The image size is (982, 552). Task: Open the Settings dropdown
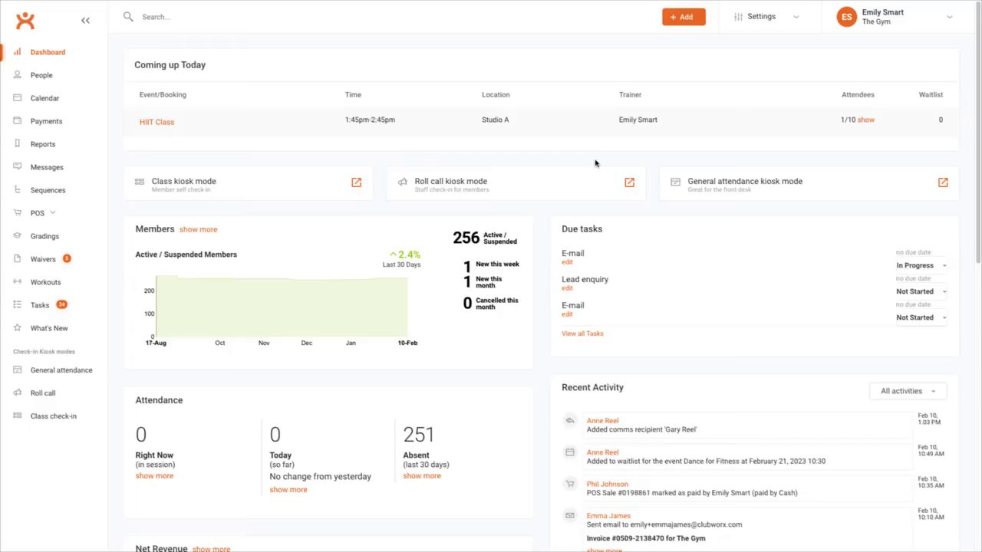click(766, 17)
